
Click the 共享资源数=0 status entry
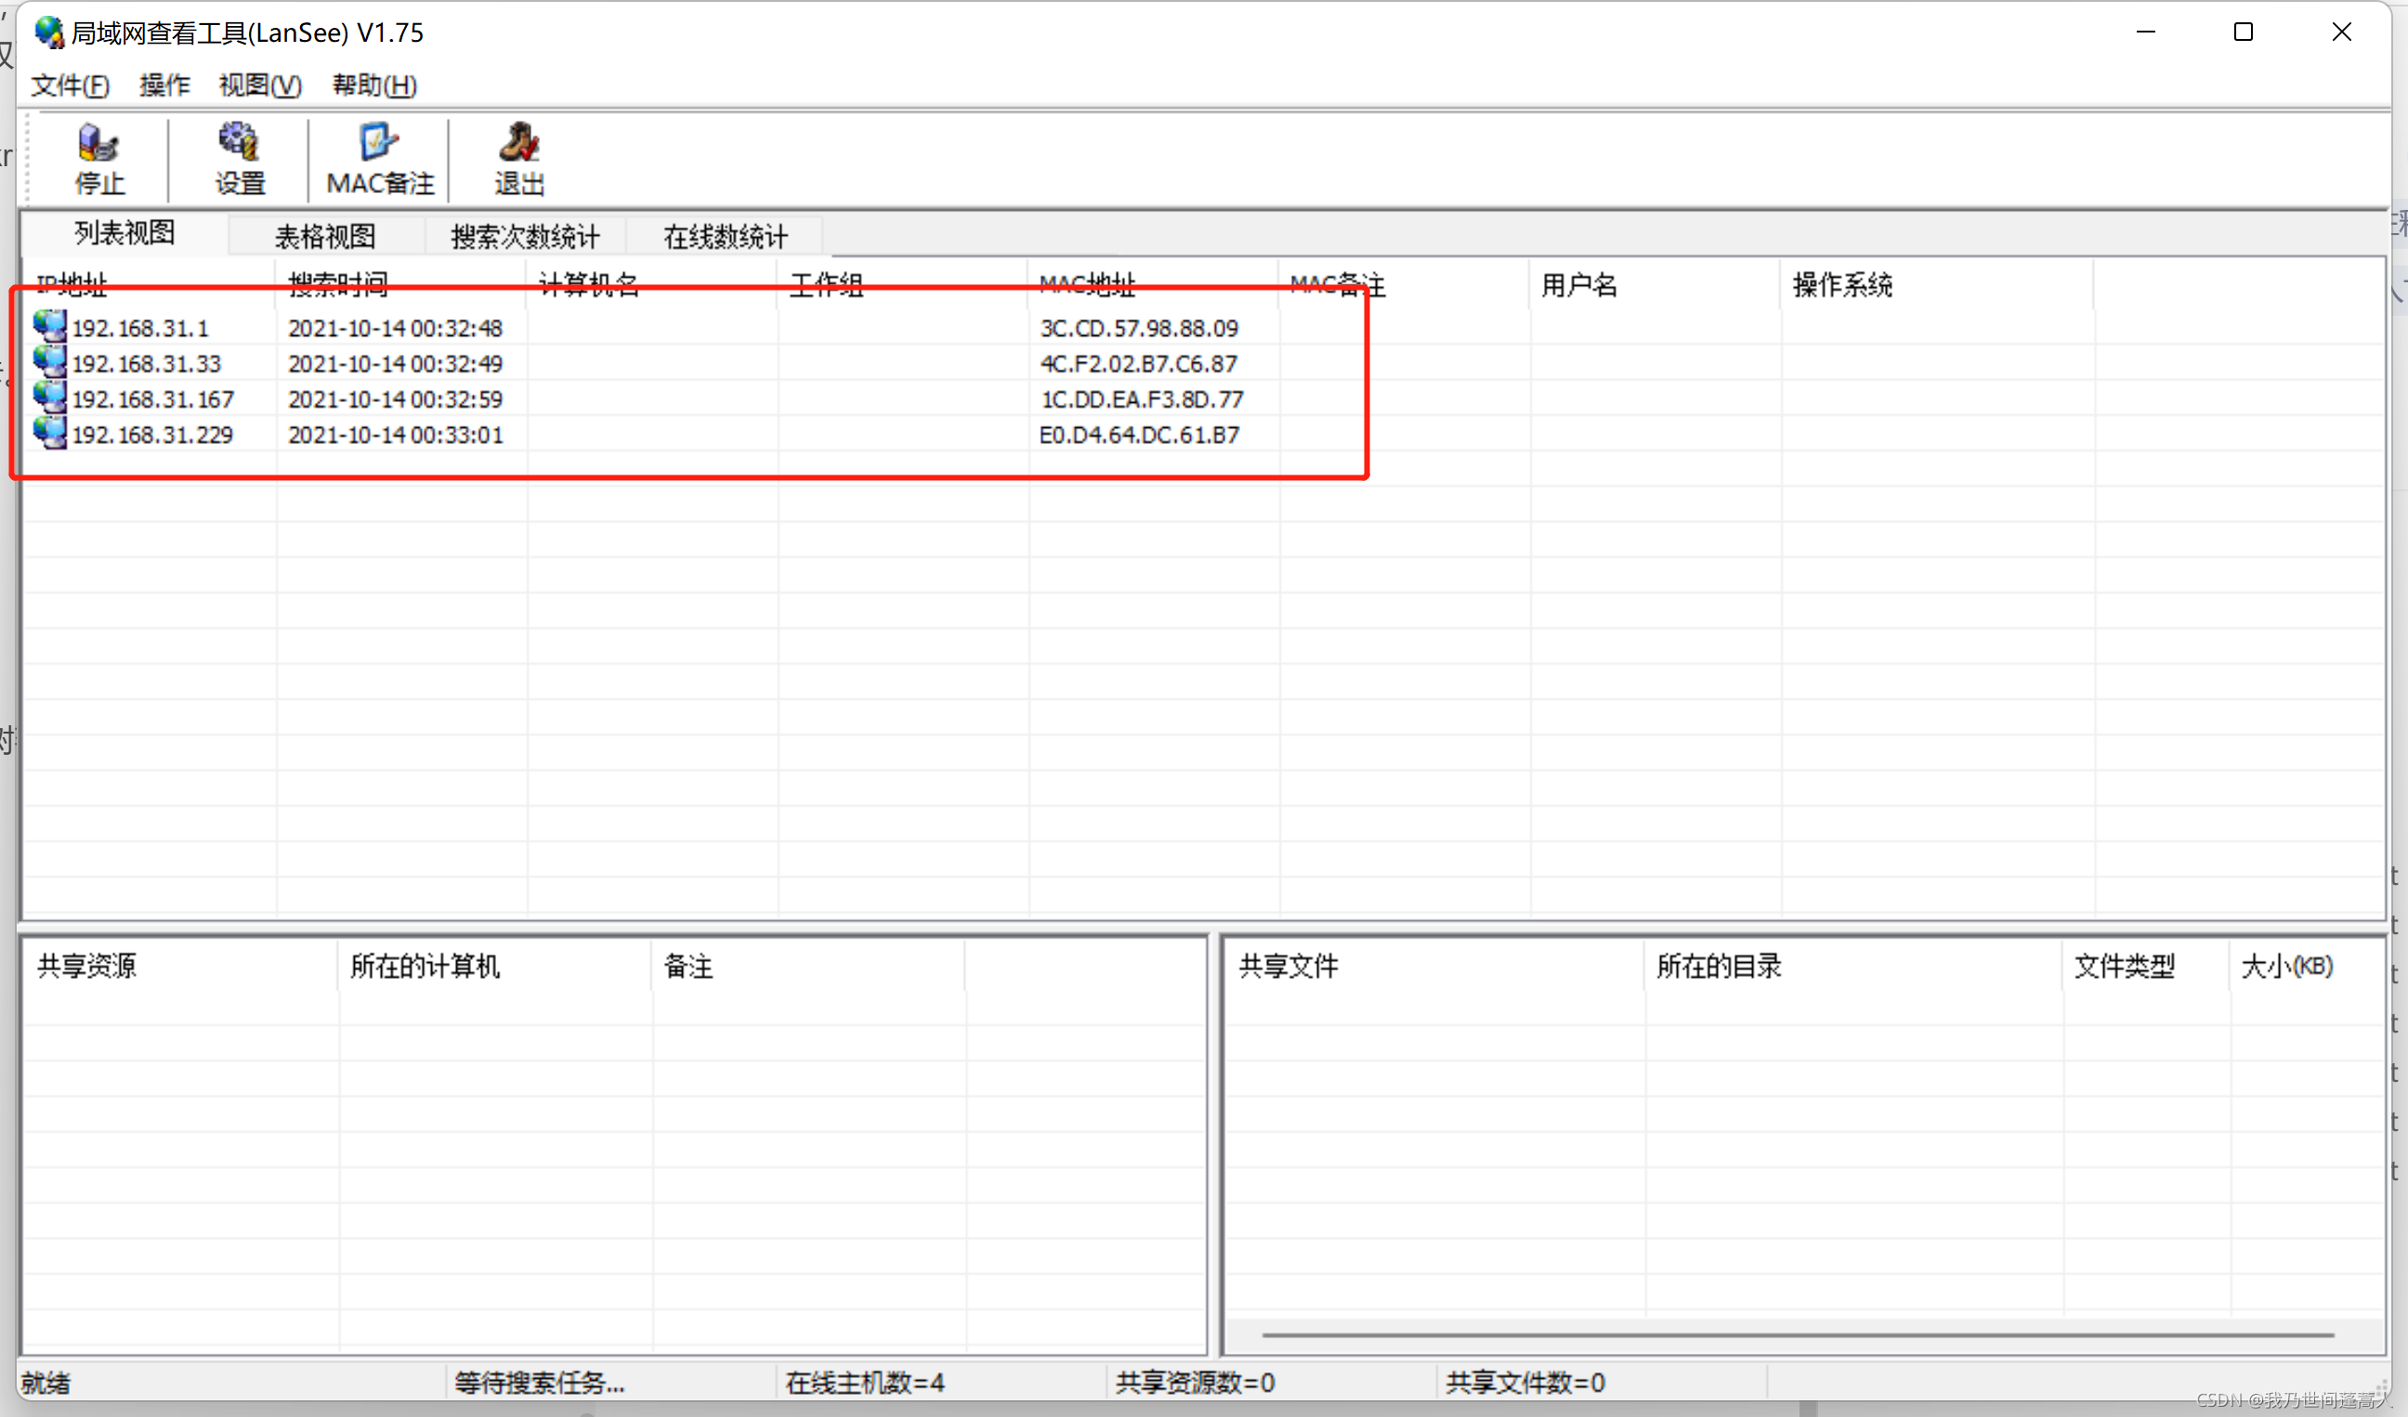click(x=1195, y=1382)
